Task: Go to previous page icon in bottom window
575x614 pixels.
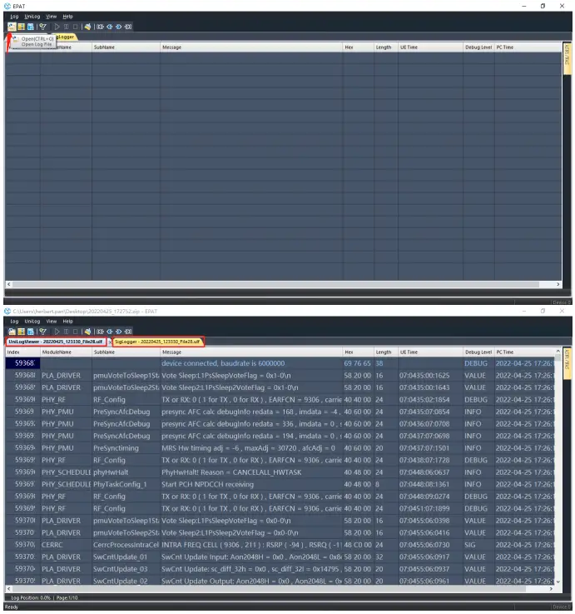Action: pyautogui.click(x=110, y=332)
